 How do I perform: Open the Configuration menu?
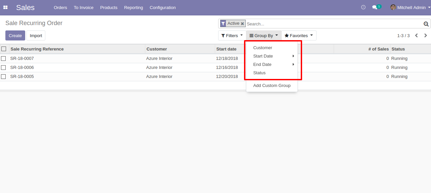[x=163, y=7]
